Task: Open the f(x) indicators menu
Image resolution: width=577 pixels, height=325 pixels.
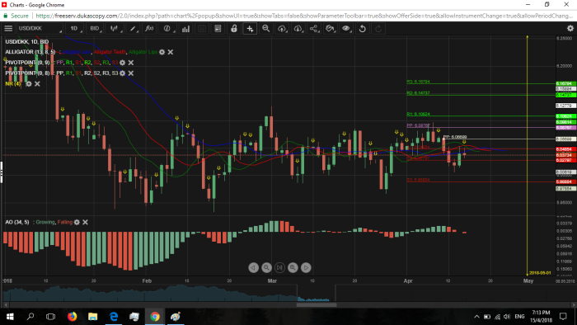Action: click(149, 28)
